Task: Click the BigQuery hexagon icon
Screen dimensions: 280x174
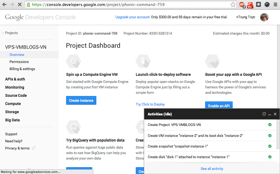Action: point(73,127)
